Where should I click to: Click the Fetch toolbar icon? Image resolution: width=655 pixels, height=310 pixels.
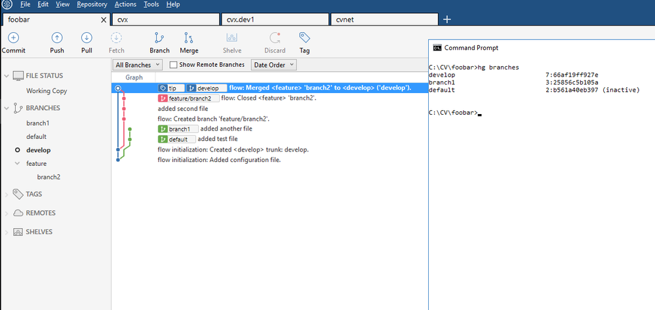pos(116,38)
